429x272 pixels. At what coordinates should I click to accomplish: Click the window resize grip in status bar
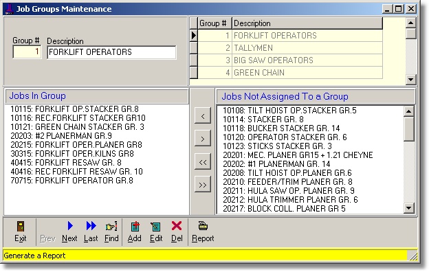pos(412,256)
